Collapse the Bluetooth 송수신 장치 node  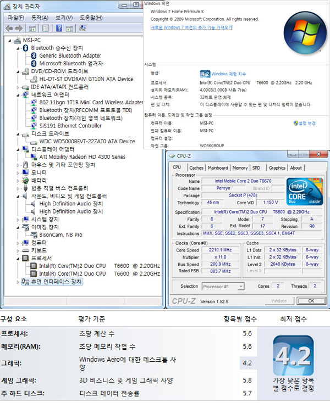tap(18, 48)
